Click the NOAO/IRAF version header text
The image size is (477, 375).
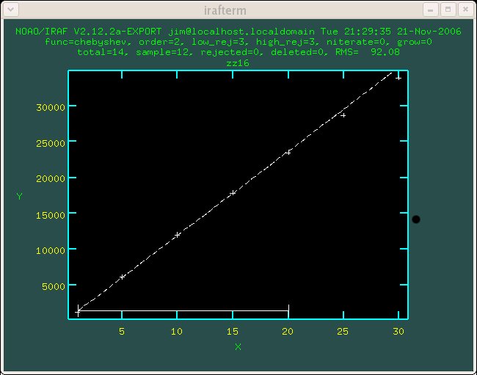[x=238, y=32]
